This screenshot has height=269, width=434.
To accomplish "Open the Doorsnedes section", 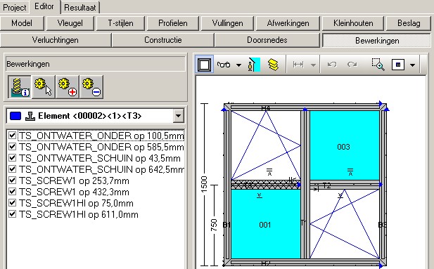I will 267,40.
